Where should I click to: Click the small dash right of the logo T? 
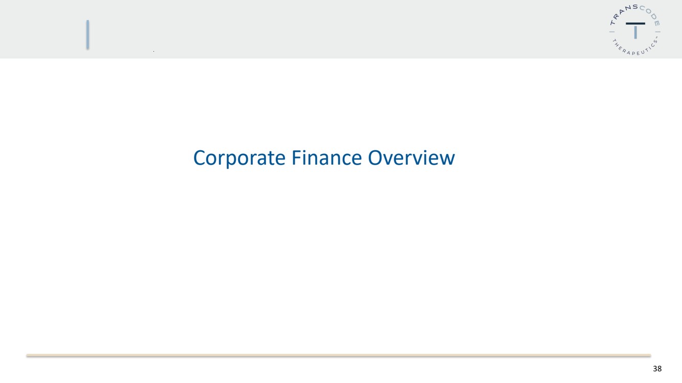(657, 32)
